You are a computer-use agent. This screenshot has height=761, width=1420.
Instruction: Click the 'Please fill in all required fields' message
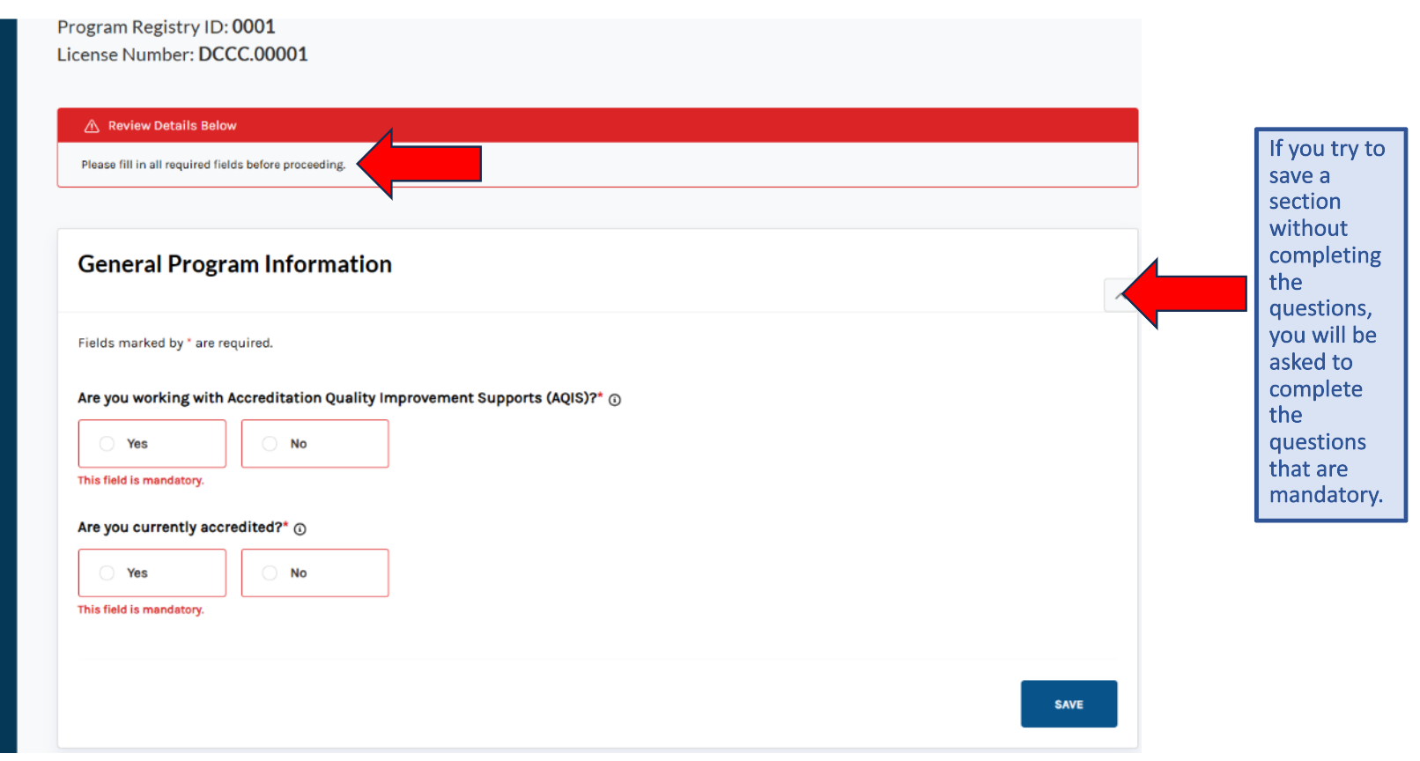(213, 165)
